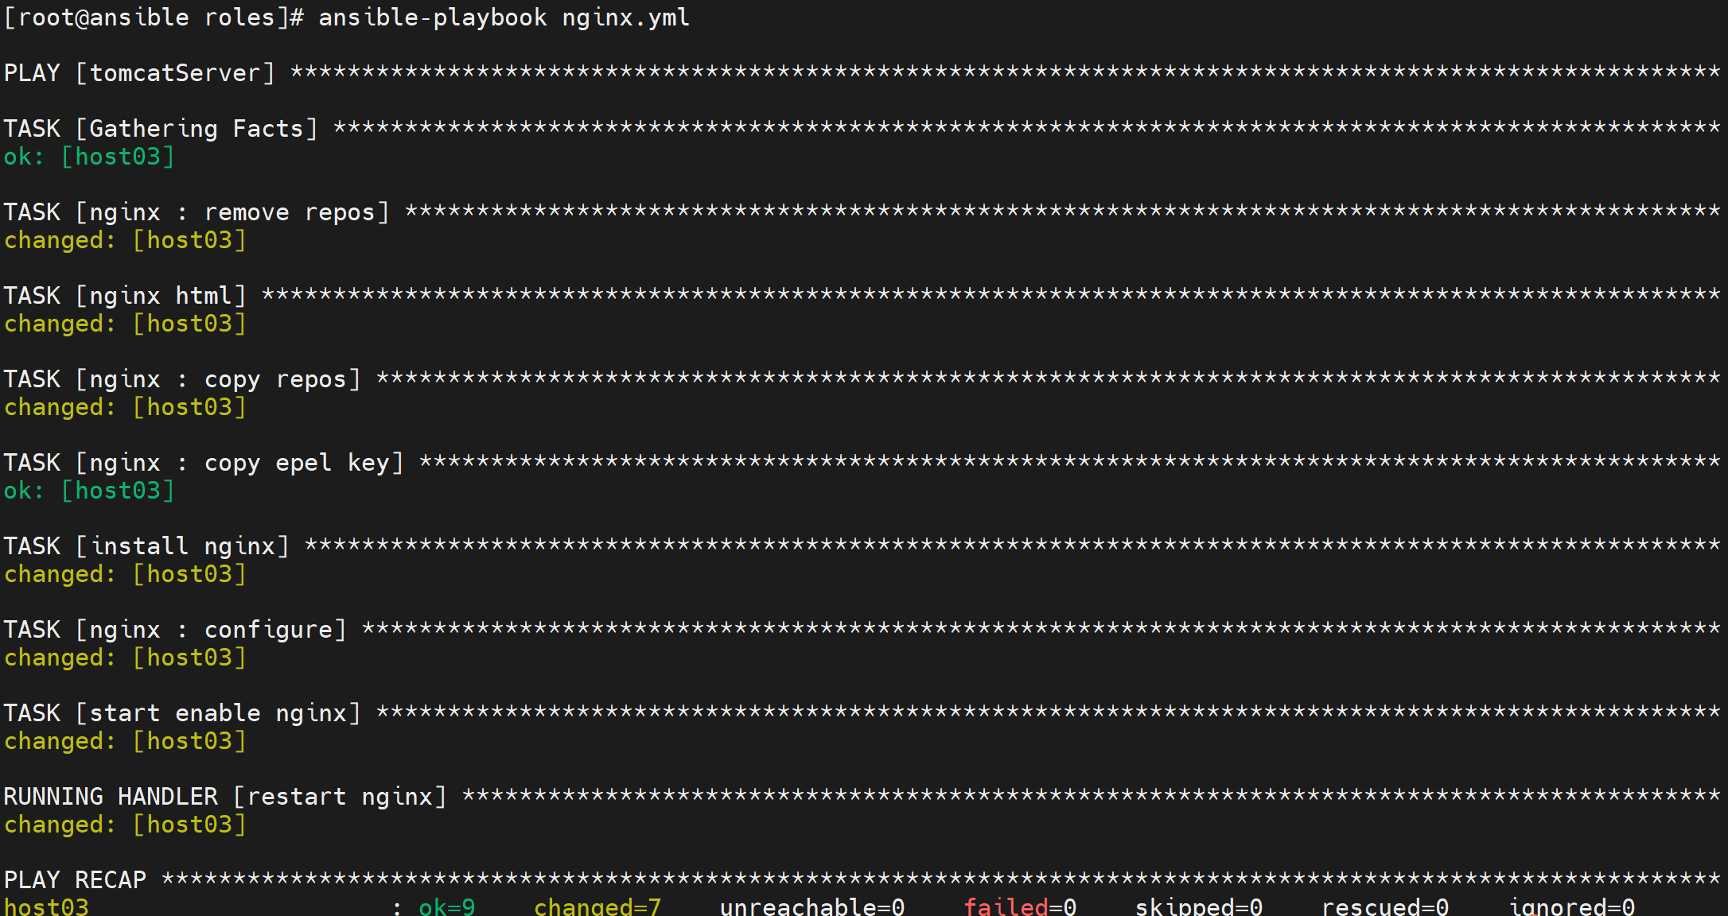Click the TASK [install nginx] line
The width and height of the screenshot is (1728, 916).
146,546
